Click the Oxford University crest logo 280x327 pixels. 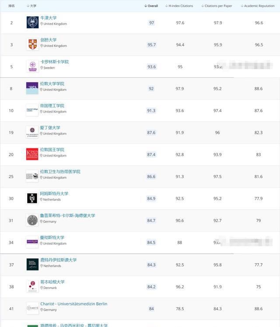32,22
